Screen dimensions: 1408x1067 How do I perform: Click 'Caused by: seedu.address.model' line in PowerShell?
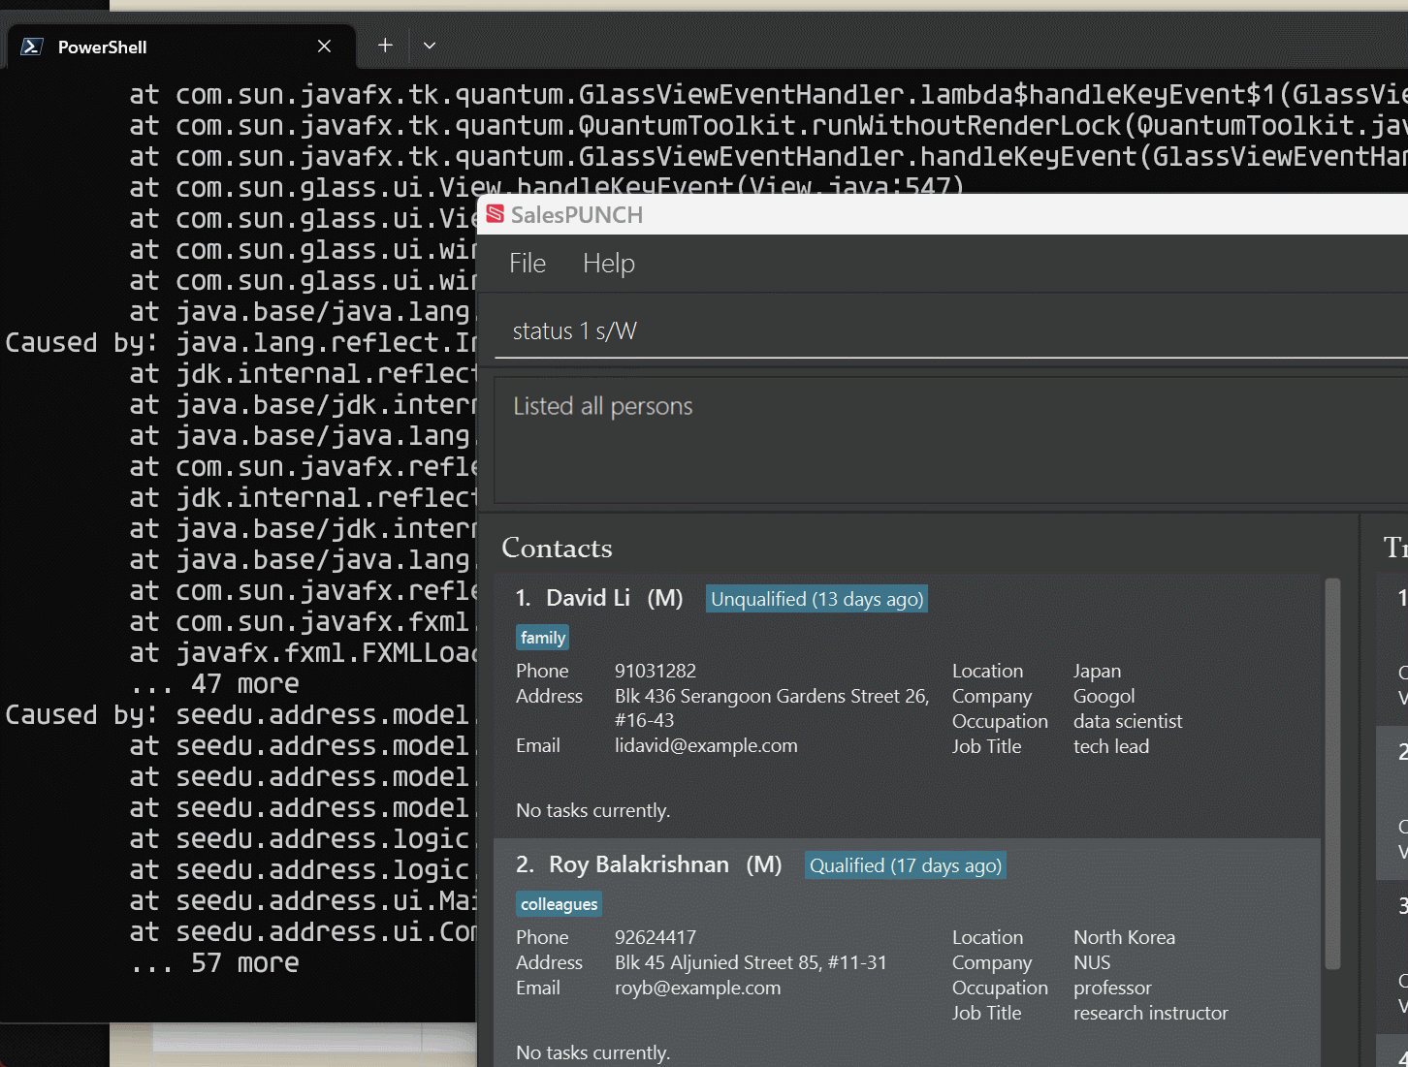click(x=241, y=715)
